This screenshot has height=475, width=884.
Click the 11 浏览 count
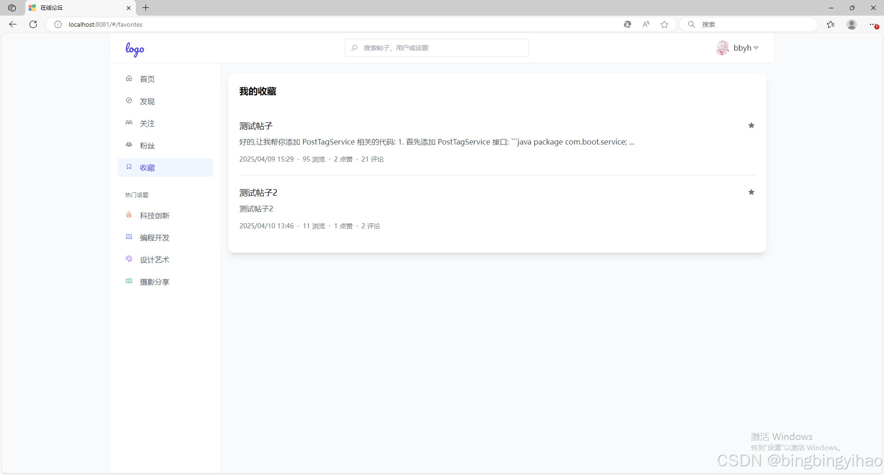click(x=314, y=226)
